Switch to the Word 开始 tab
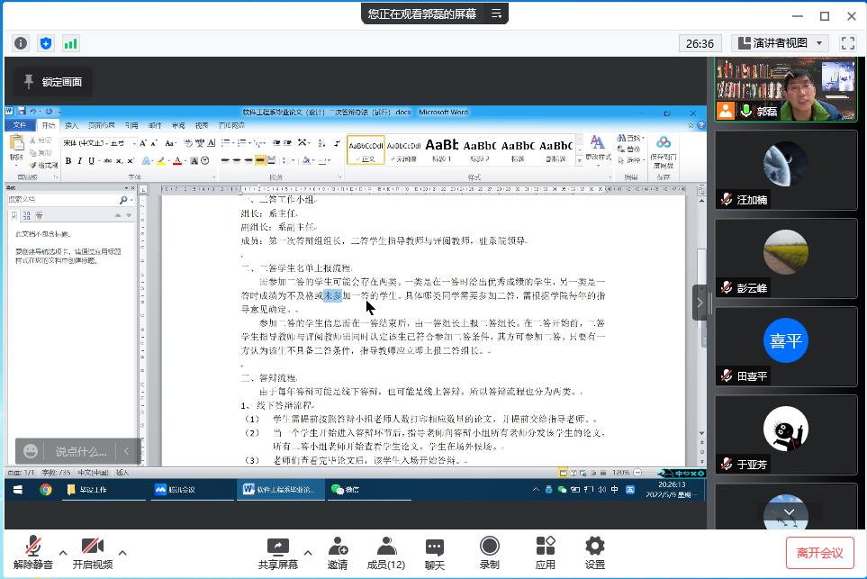867x579 pixels. click(49, 125)
